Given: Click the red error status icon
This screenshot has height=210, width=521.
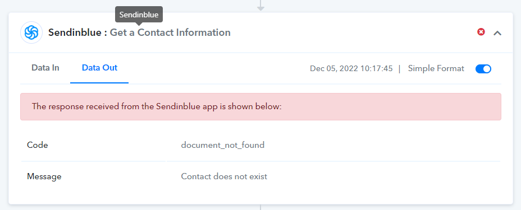Looking at the screenshot, I should tap(481, 32).
